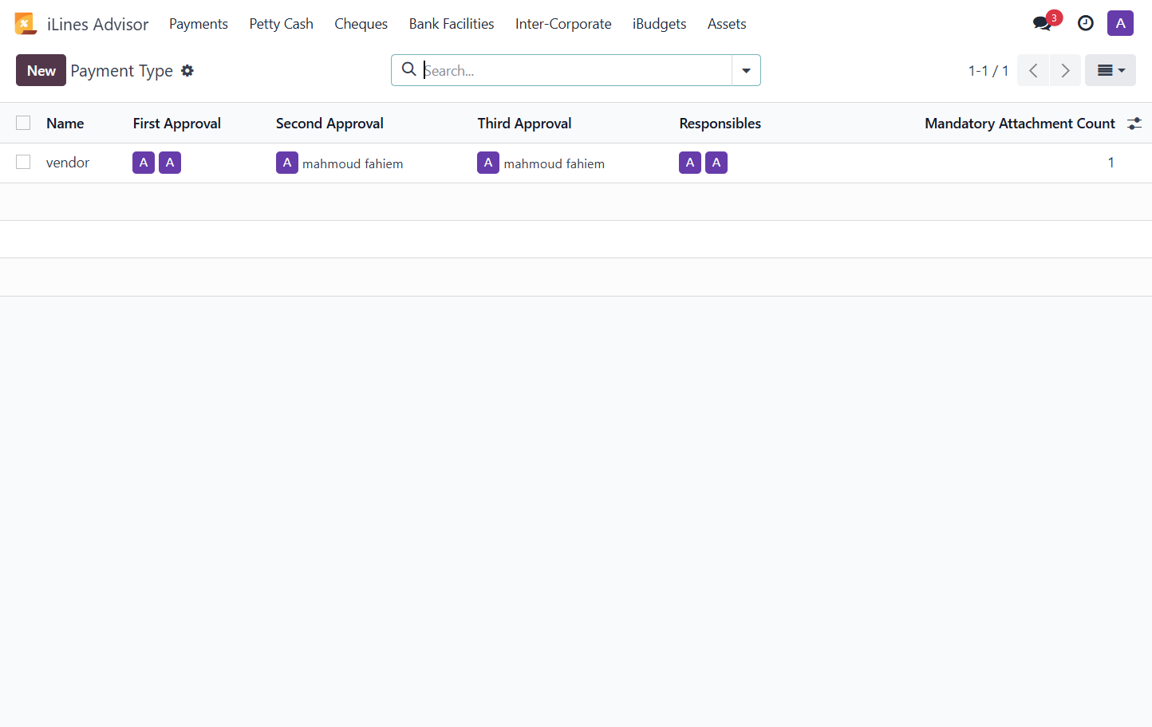Screen dimensions: 1152x727
Task: Click the Third Approval avatar for vendor
Action: click(488, 163)
